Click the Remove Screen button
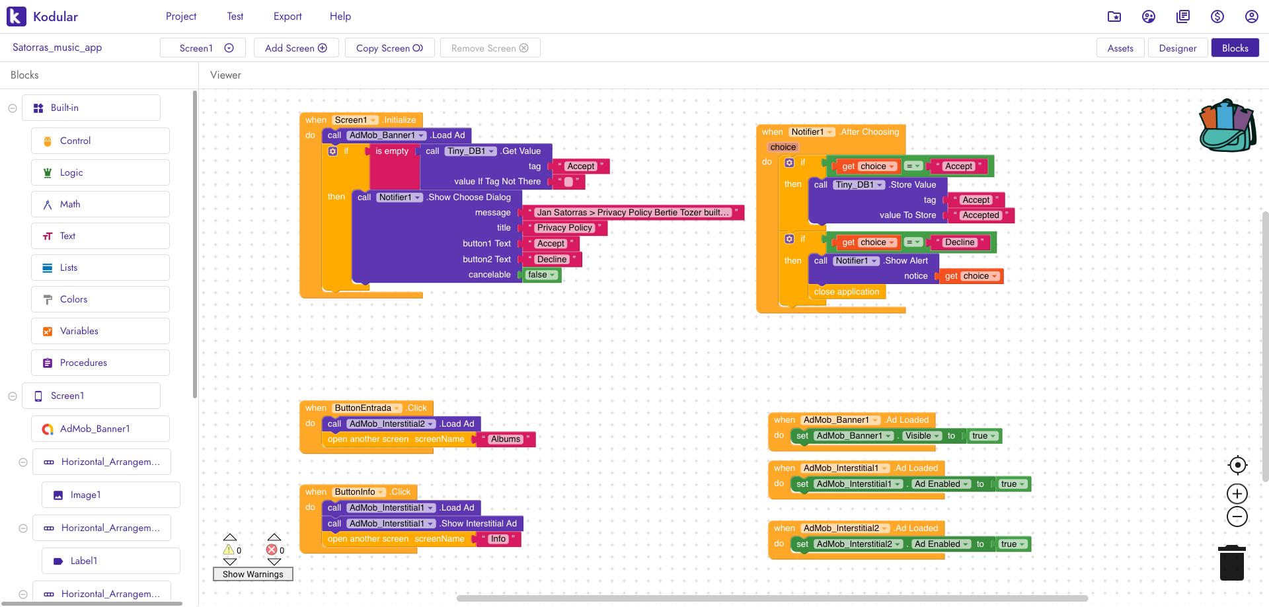 [x=490, y=48]
